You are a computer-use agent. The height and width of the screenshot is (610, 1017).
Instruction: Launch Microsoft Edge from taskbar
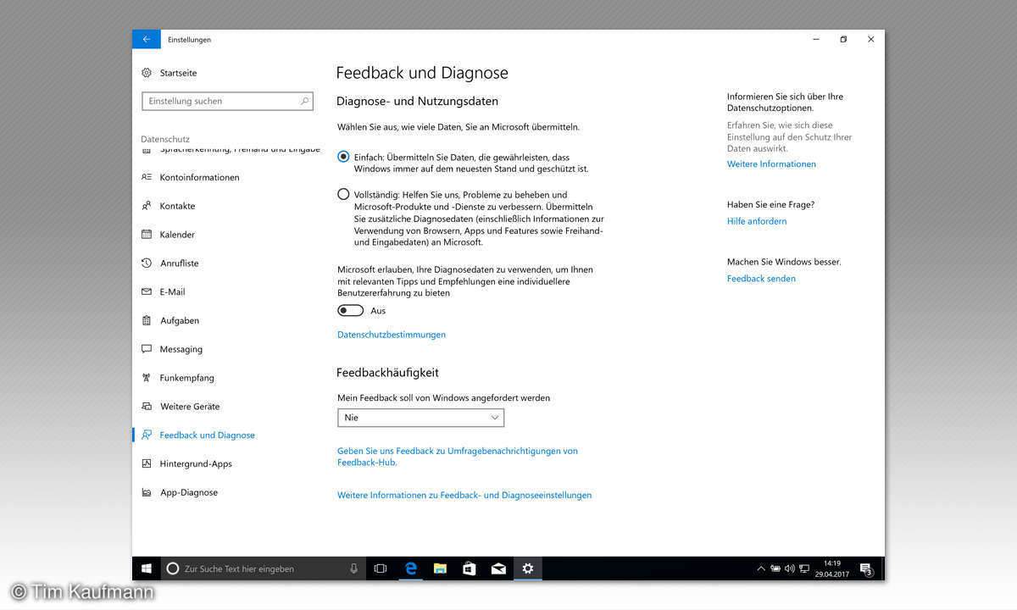point(411,568)
